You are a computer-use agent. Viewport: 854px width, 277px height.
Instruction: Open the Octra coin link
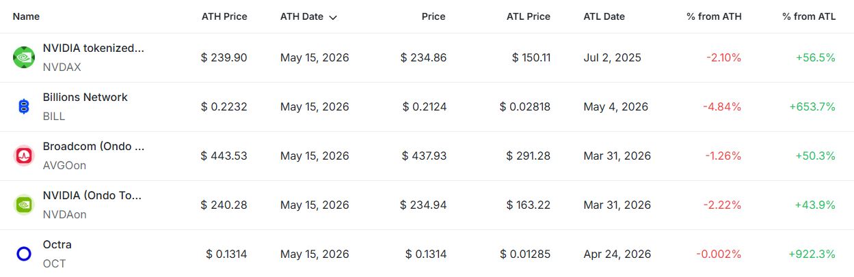point(57,245)
